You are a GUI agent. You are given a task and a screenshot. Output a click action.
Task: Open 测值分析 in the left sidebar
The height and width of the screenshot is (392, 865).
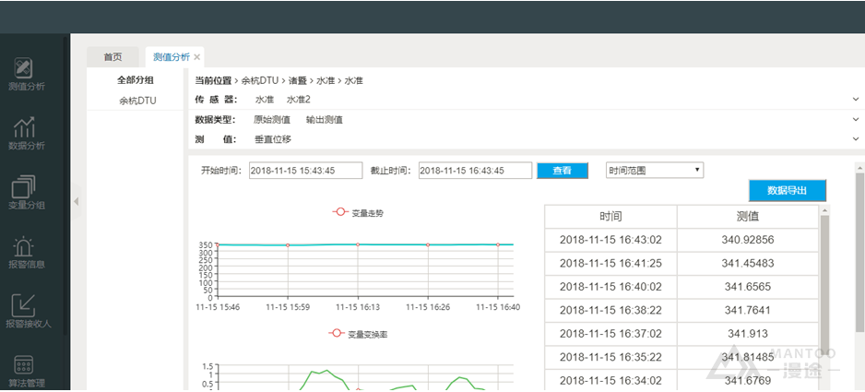pyautogui.click(x=25, y=74)
